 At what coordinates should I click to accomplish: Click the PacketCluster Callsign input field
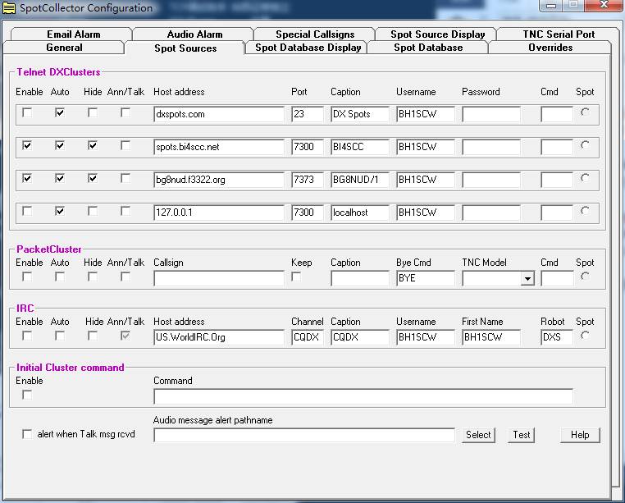click(x=218, y=279)
